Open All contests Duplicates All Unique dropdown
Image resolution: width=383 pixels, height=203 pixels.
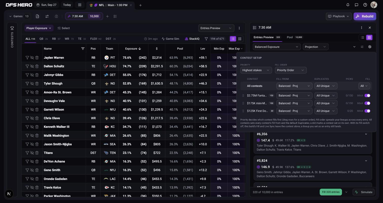click(326, 86)
